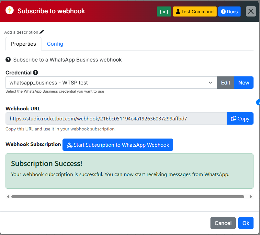Copy the webhook URL
The image size is (260, 235).
pos(240,118)
